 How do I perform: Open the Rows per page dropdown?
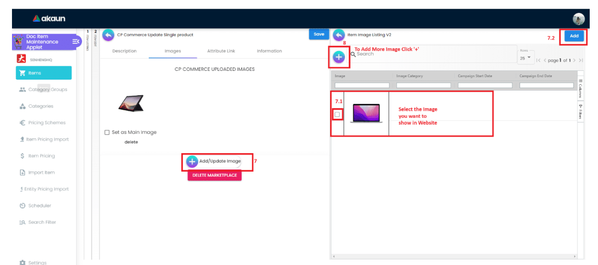click(x=526, y=58)
